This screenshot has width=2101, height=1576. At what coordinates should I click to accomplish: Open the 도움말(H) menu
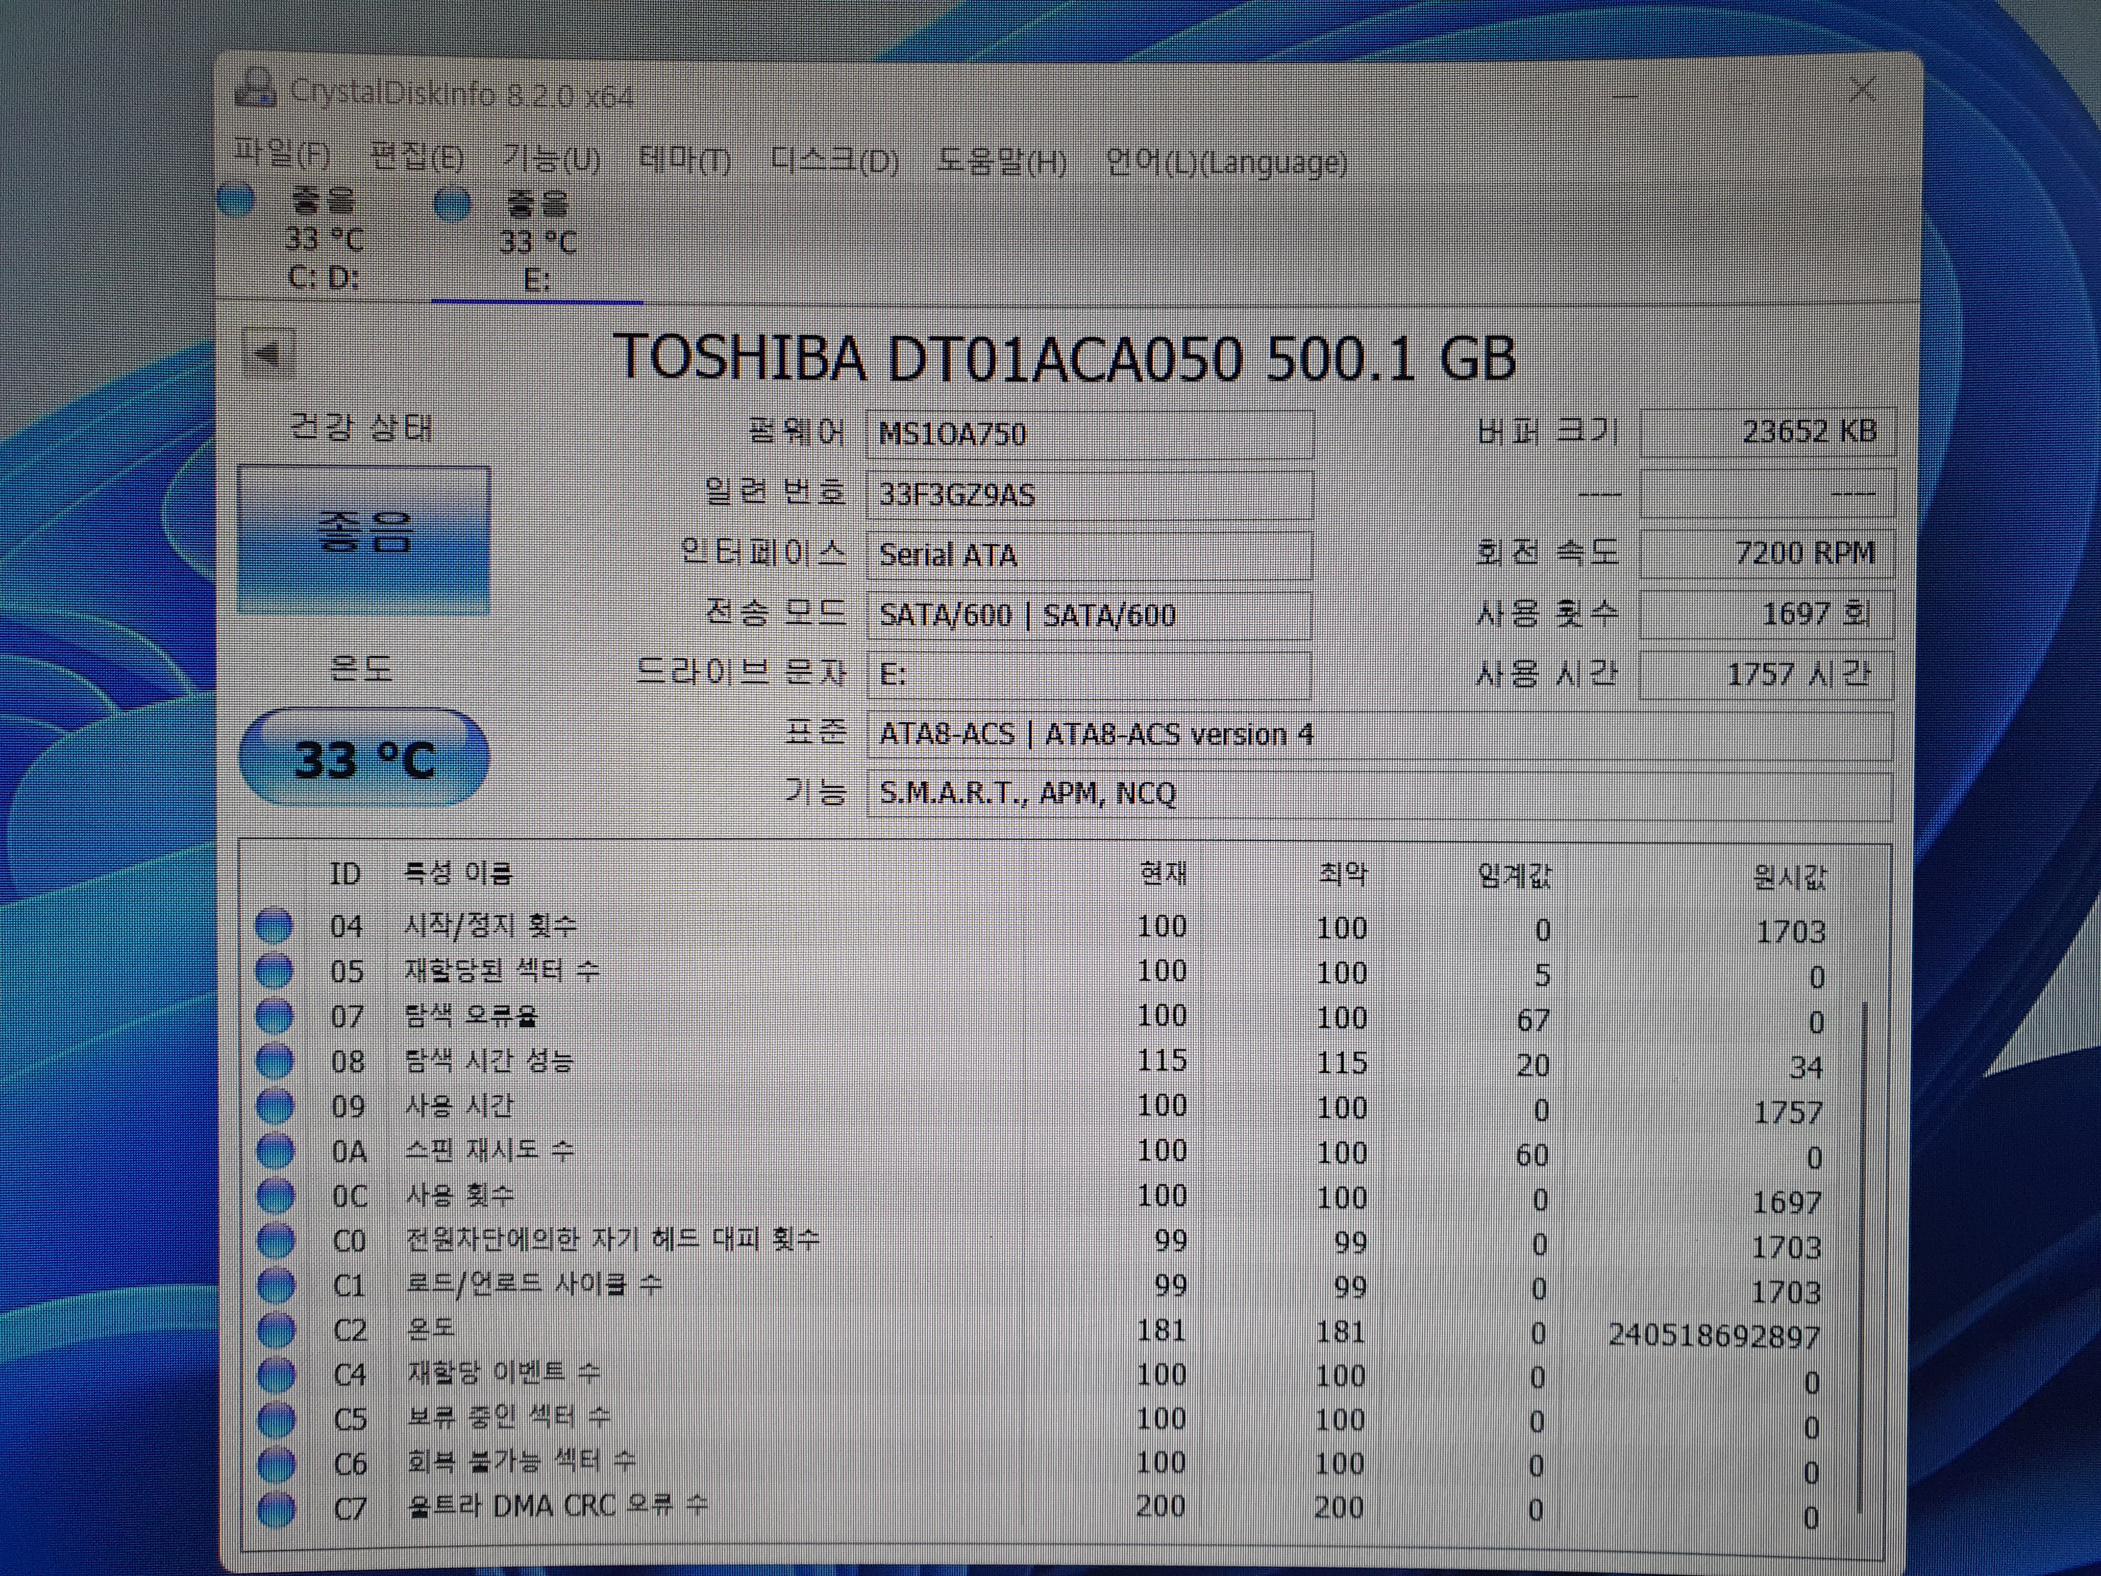click(1001, 162)
